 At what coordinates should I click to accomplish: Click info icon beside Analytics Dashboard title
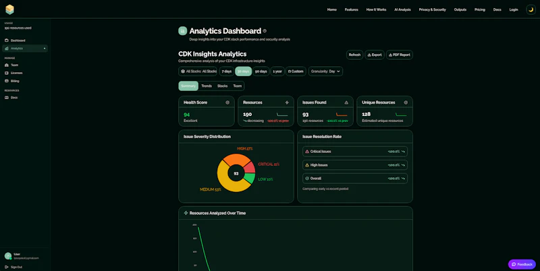pyautogui.click(x=265, y=31)
